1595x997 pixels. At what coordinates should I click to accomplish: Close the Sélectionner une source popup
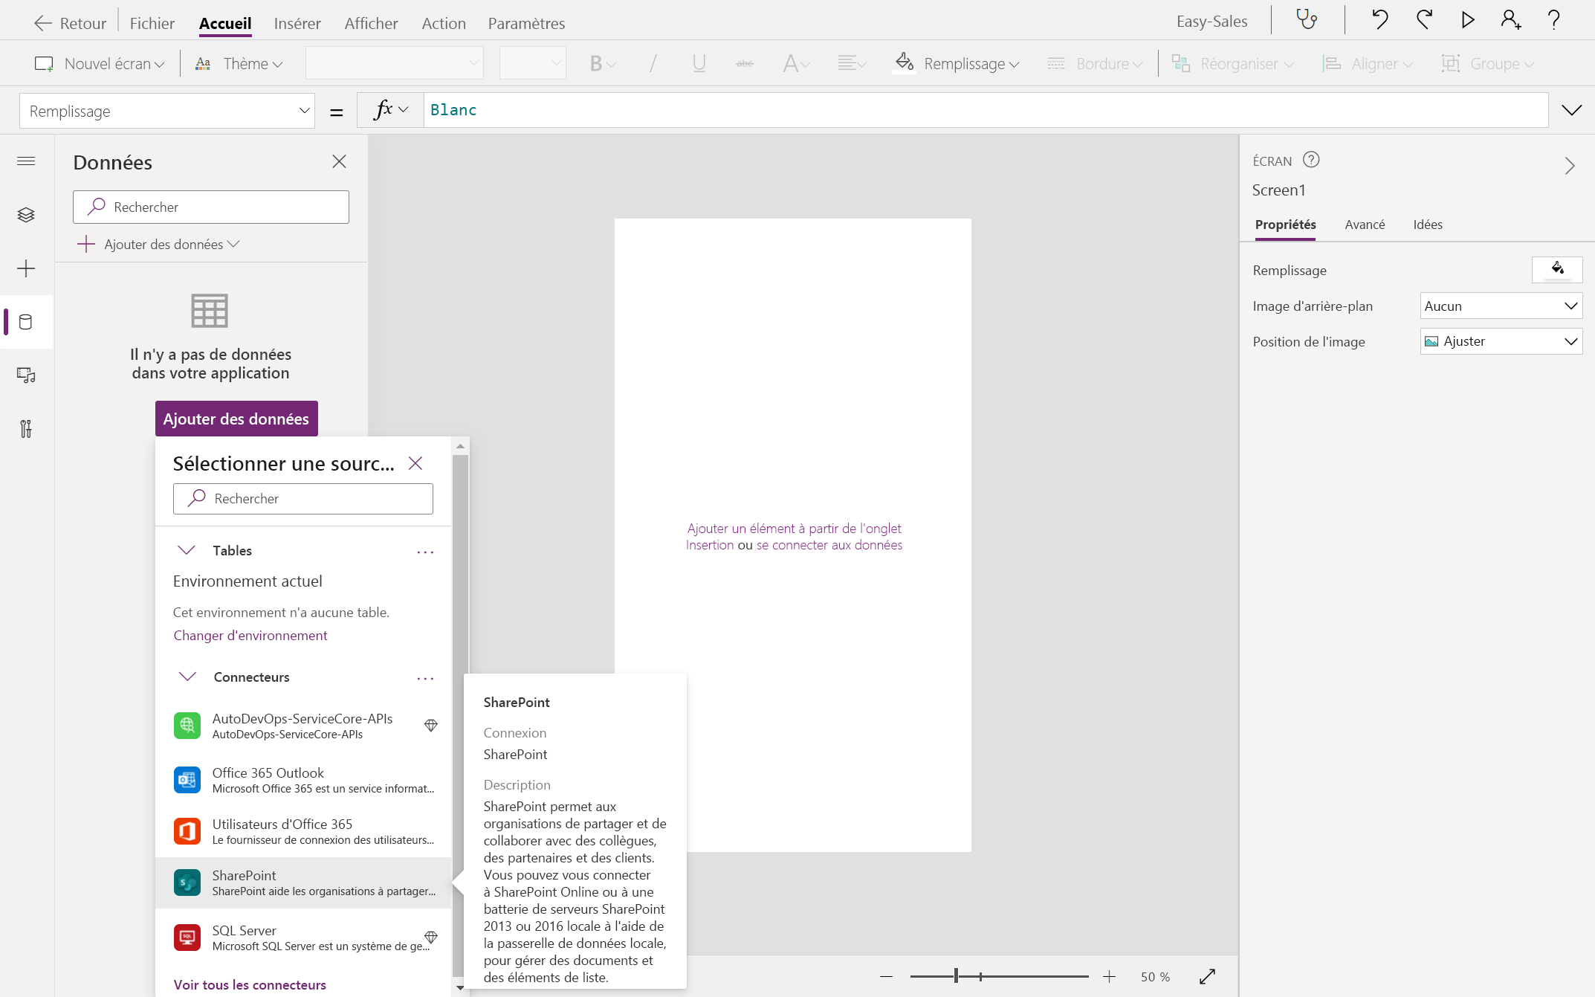415,463
